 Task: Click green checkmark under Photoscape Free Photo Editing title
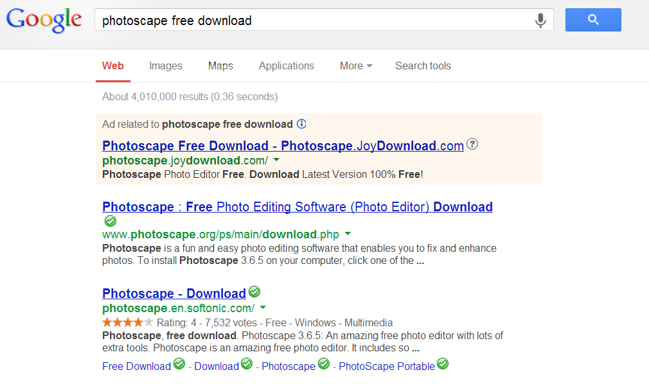(x=110, y=222)
